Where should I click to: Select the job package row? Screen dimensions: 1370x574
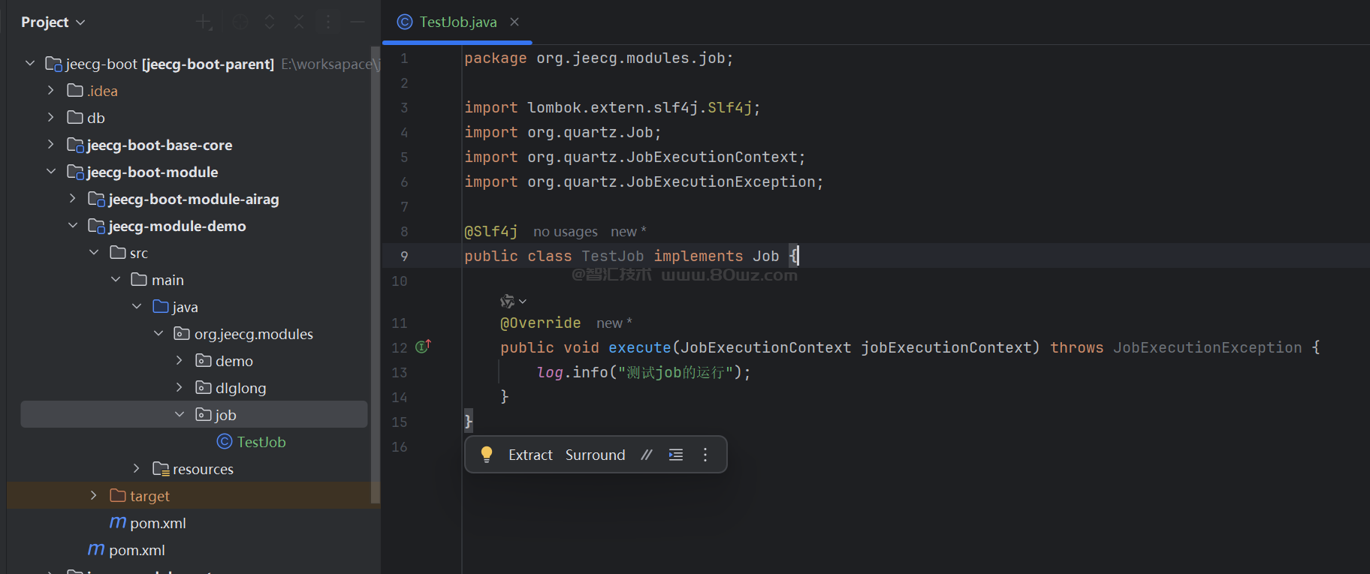(194, 415)
